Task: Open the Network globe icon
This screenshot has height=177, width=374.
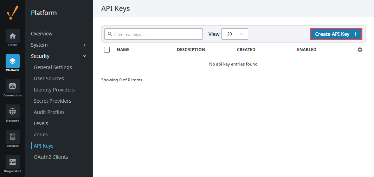Action: (x=13, y=112)
